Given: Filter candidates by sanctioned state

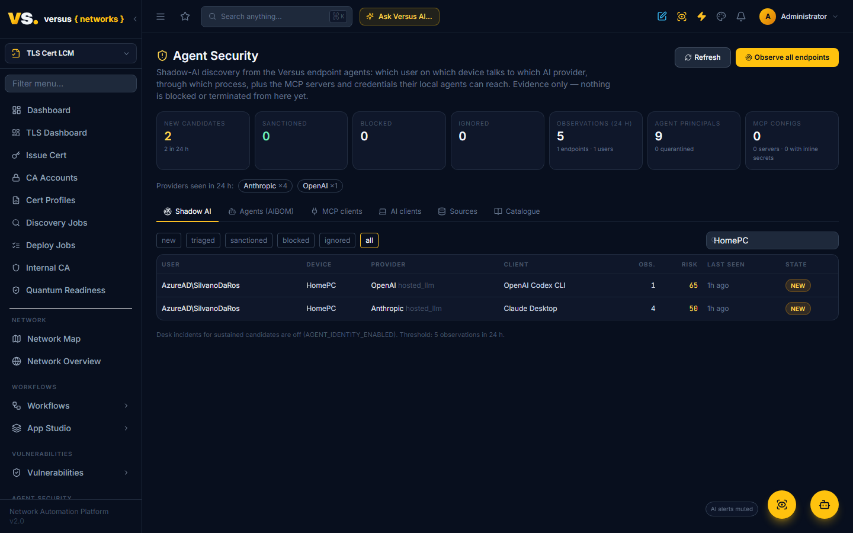Looking at the screenshot, I should [249, 240].
